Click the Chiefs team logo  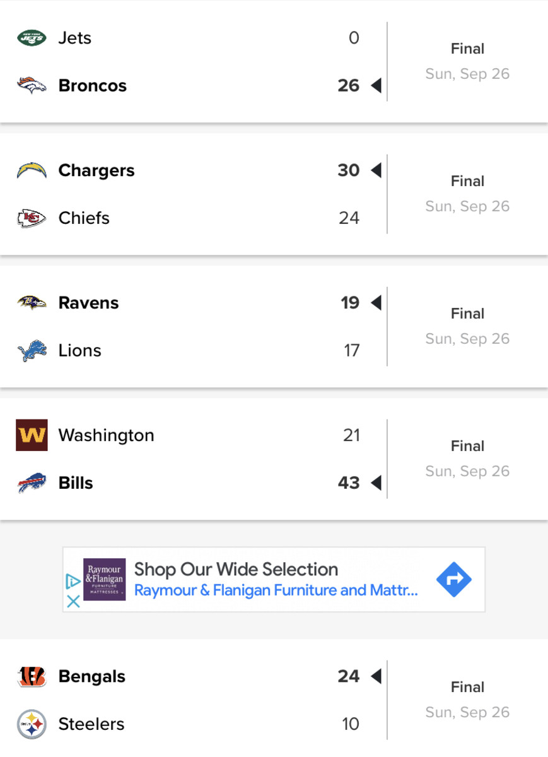pyautogui.click(x=31, y=218)
